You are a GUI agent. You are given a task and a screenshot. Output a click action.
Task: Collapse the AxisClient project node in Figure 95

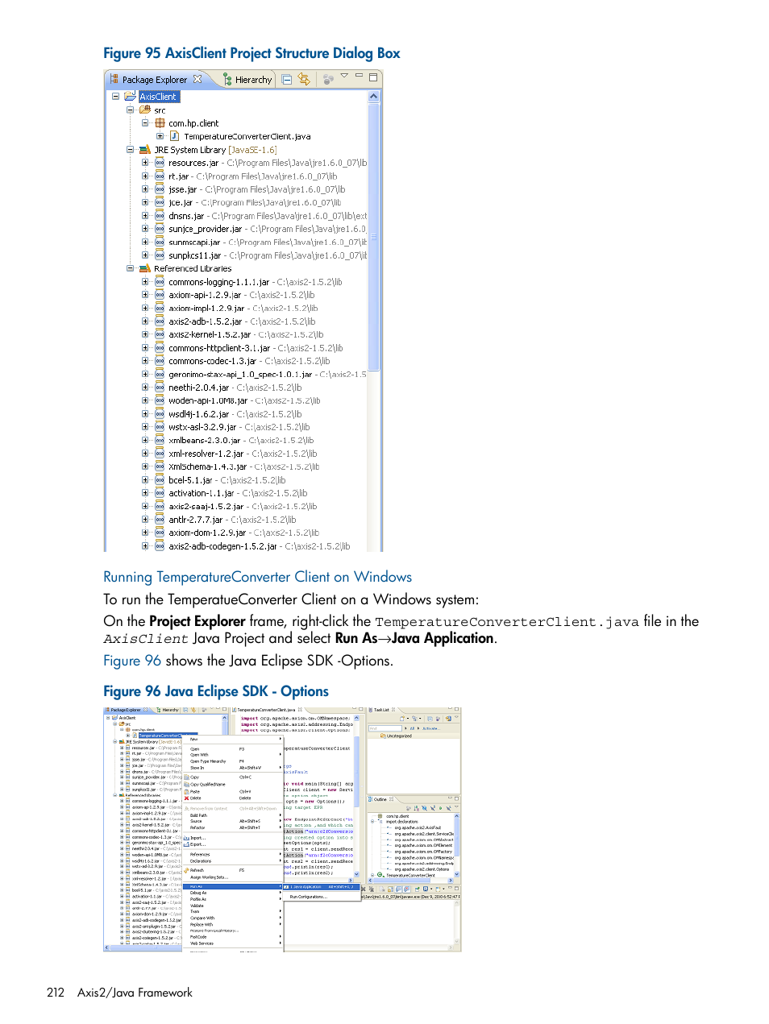pos(115,96)
